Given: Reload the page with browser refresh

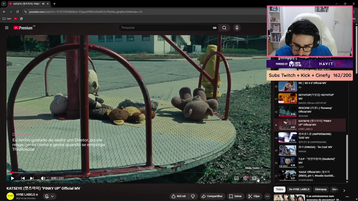Looking at the screenshot, I should pyautogui.click(x=17, y=12).
